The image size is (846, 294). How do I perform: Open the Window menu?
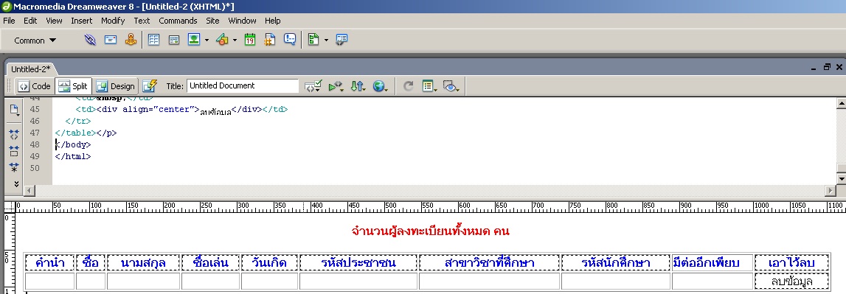click(x=242, y=21)
